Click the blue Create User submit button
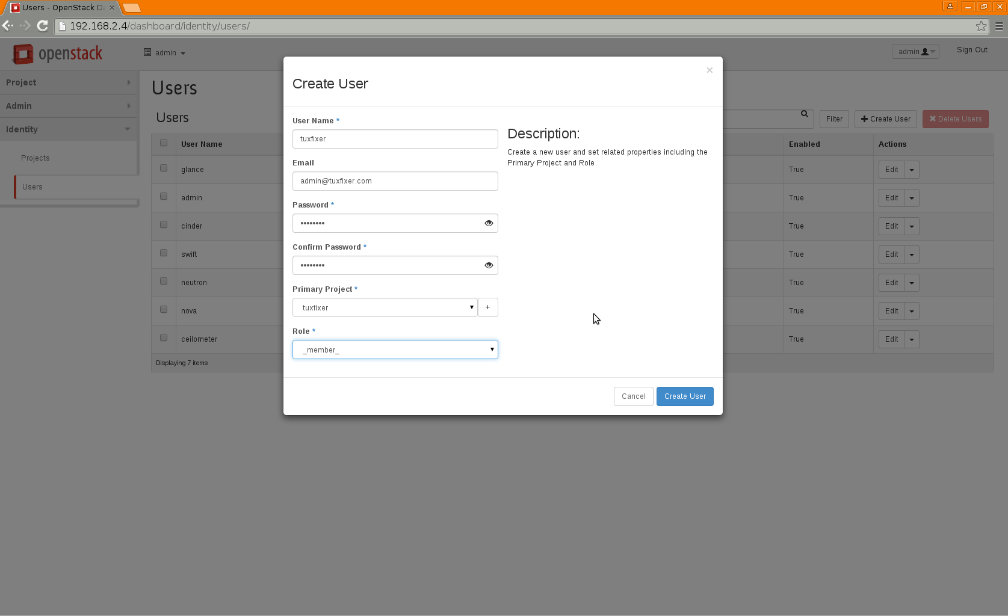This screenshot has width=1008, height=616. 685,396
